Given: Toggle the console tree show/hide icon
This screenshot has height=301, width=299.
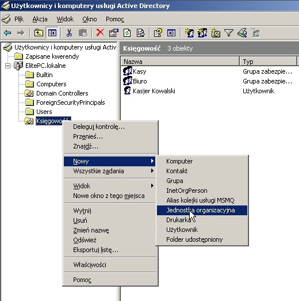Looking at the screenshot, I should 52,33.
